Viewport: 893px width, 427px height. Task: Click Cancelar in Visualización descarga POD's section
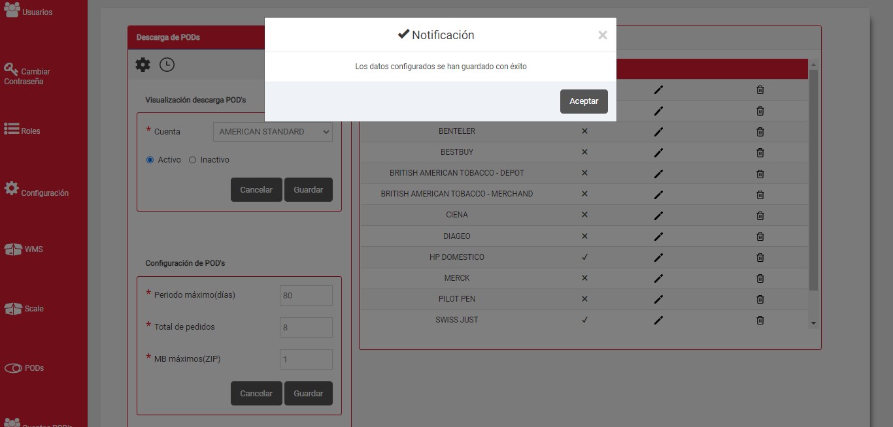tap(256, 190)
